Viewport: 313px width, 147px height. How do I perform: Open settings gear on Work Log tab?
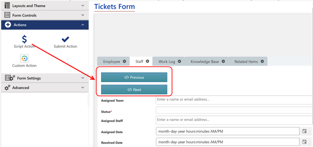coord(179,61)
